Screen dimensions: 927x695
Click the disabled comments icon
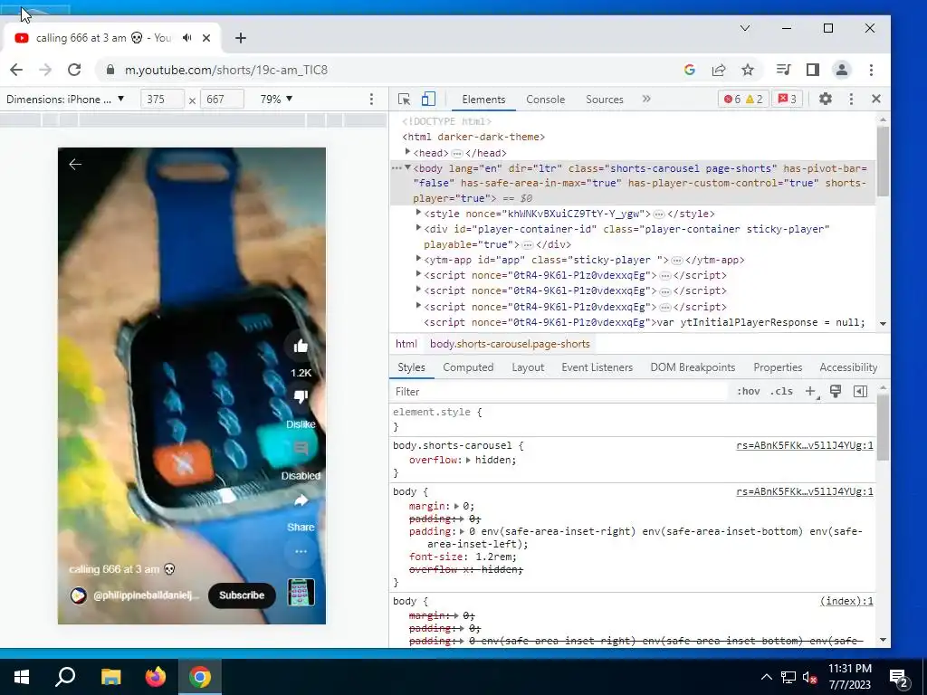tap(301, 450)
